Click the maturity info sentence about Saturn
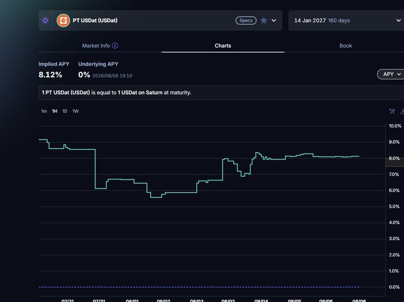 [117, 92]
